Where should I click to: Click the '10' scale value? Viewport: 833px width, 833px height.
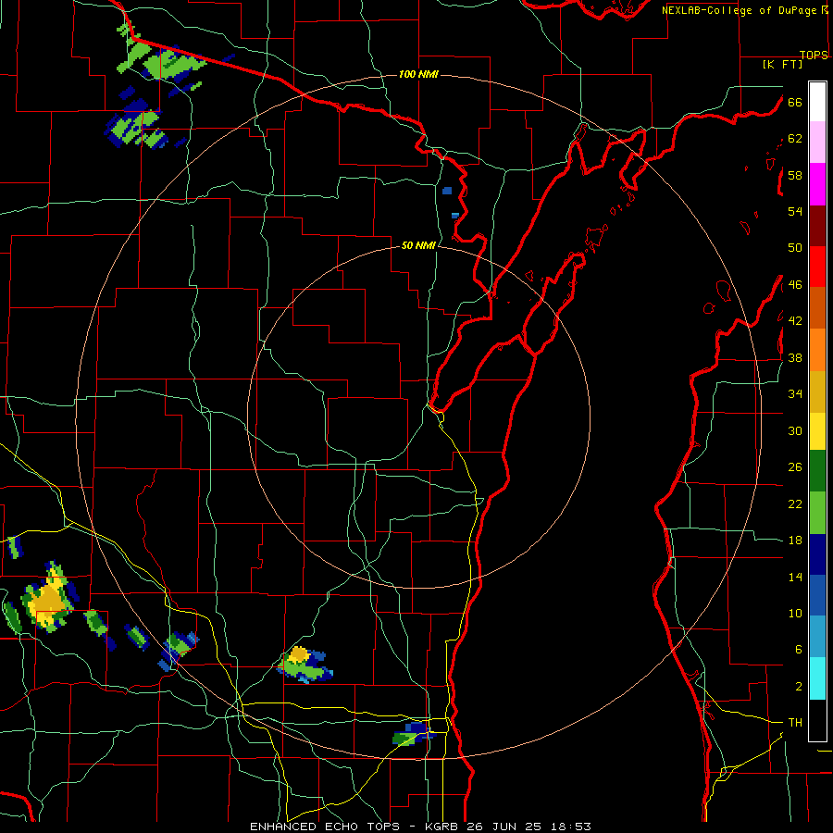(x=795, y=613)
